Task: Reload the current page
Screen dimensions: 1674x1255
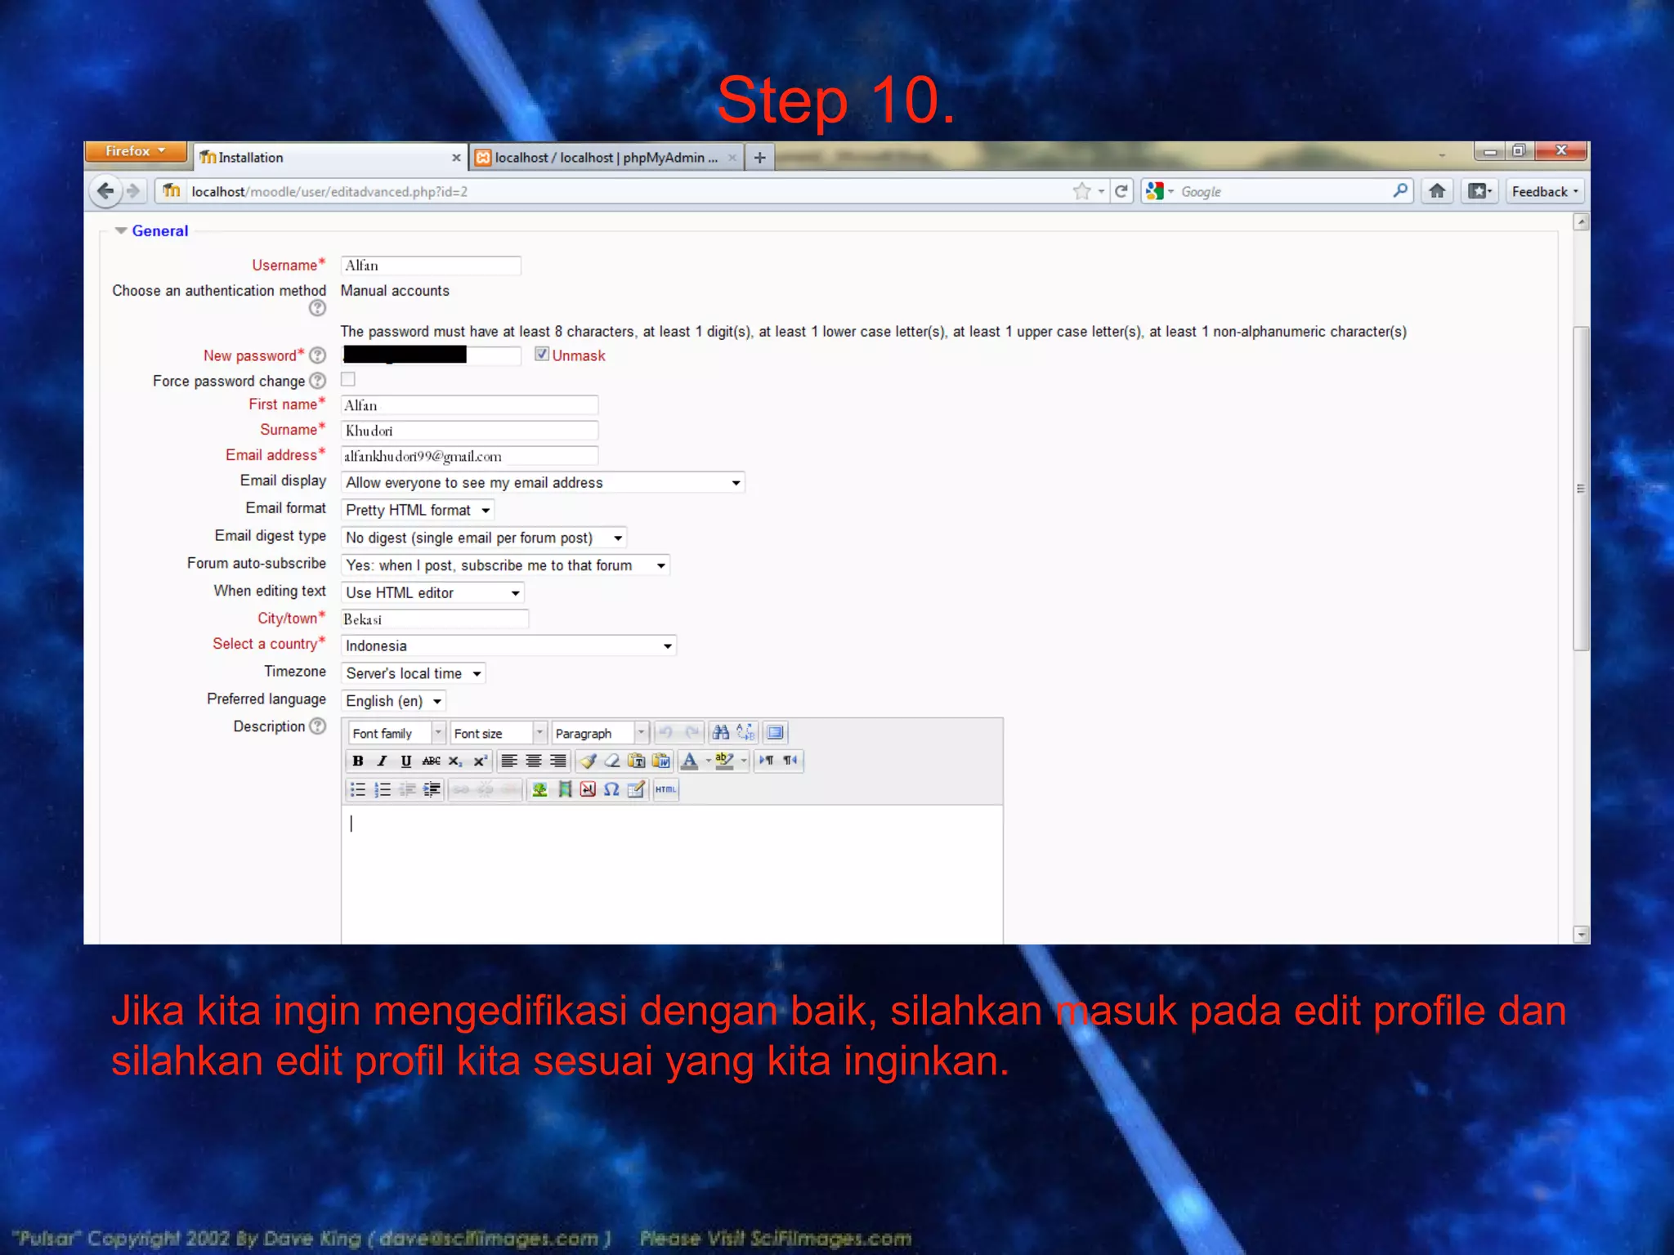Action: click(1121, 192)
